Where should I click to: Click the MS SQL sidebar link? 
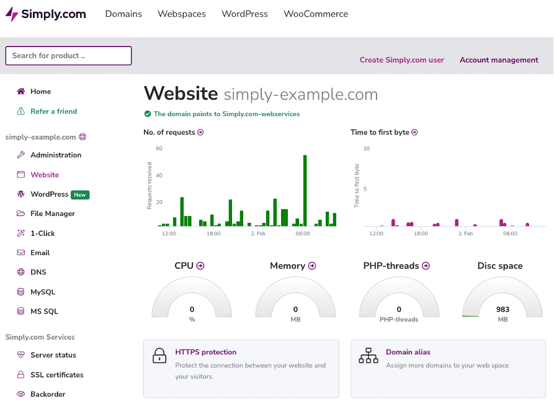(x=44, y=311)
